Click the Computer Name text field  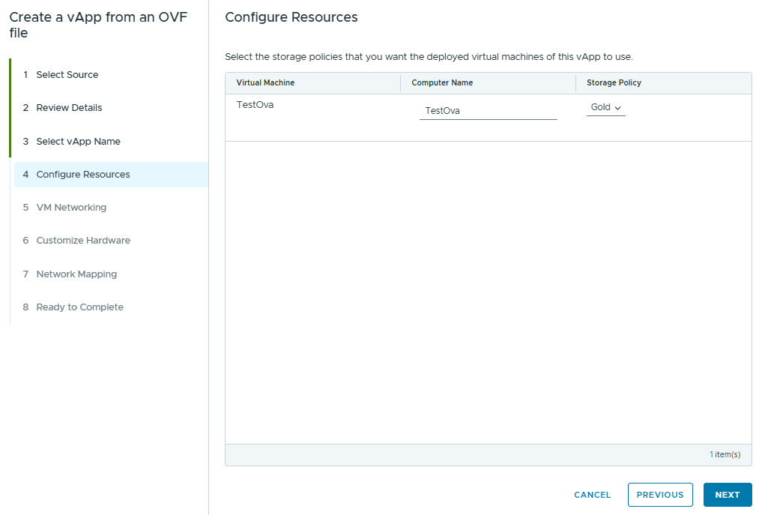(488, 111)
